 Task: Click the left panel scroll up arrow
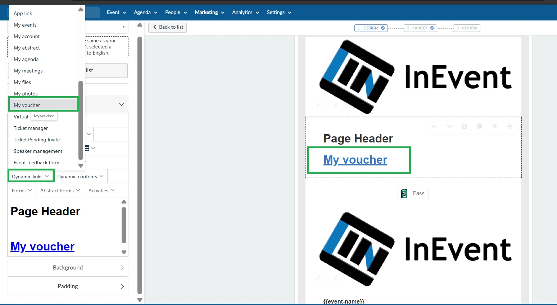point(140,25)
